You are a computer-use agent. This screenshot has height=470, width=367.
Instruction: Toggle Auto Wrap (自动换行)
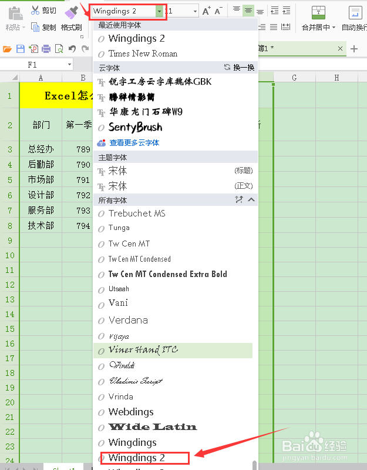point(355,12)
